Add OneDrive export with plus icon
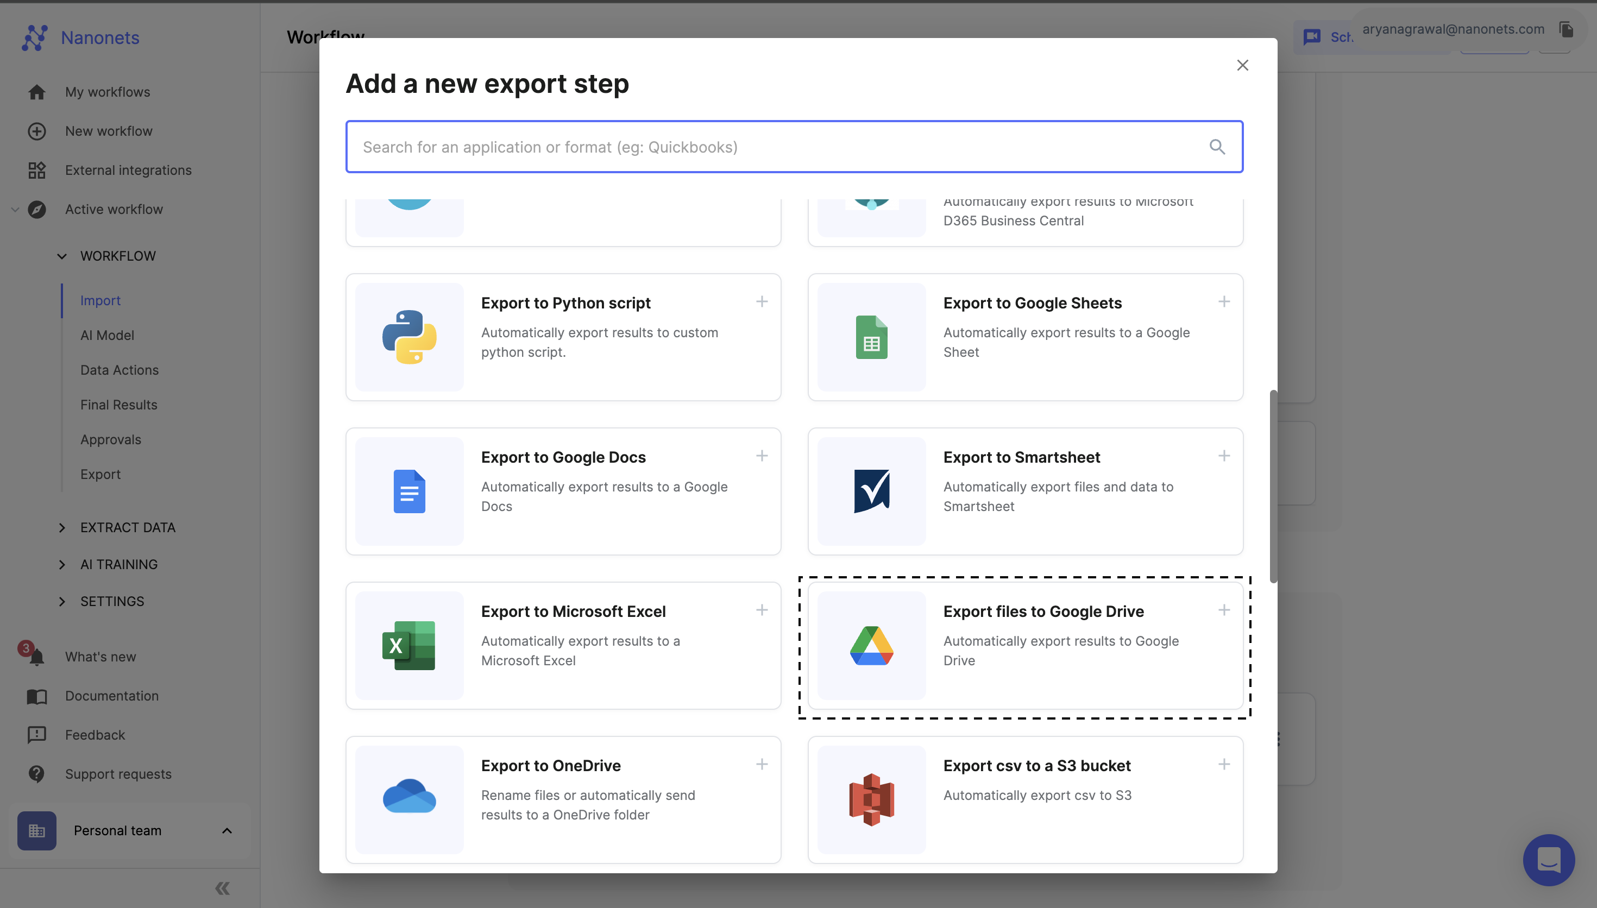 click(x=762, y=764)
